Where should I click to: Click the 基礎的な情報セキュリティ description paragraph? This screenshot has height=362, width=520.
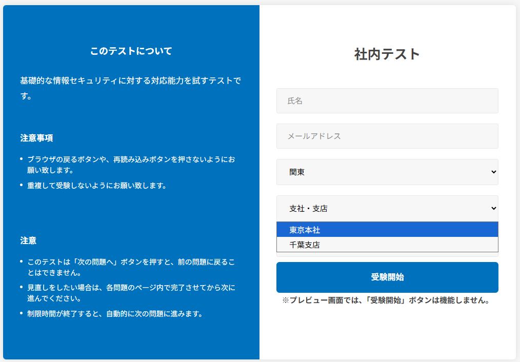coord(131,88)
